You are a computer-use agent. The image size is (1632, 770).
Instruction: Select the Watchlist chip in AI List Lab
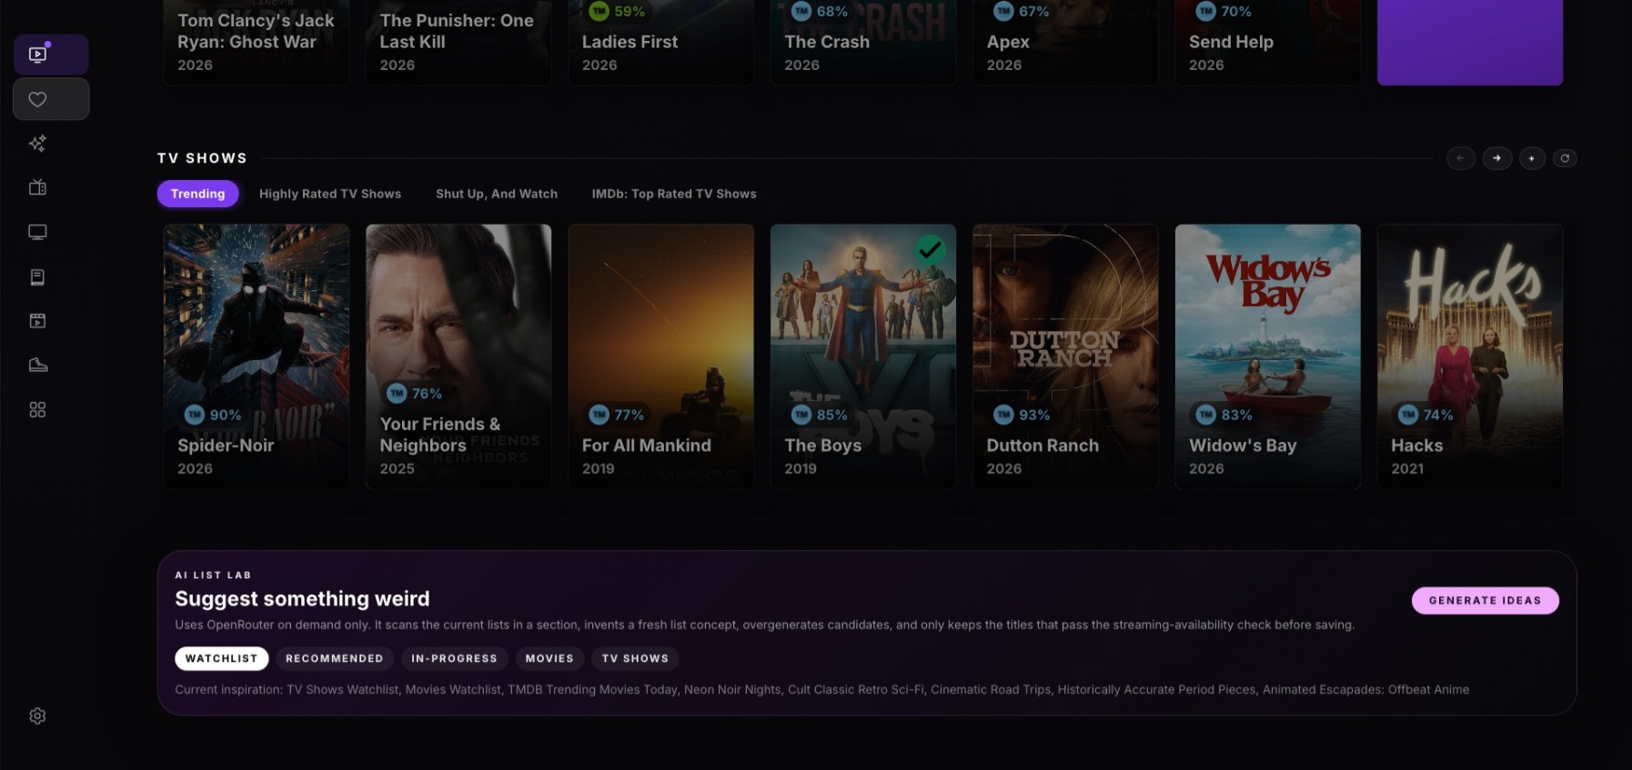[x=222, y=658]
